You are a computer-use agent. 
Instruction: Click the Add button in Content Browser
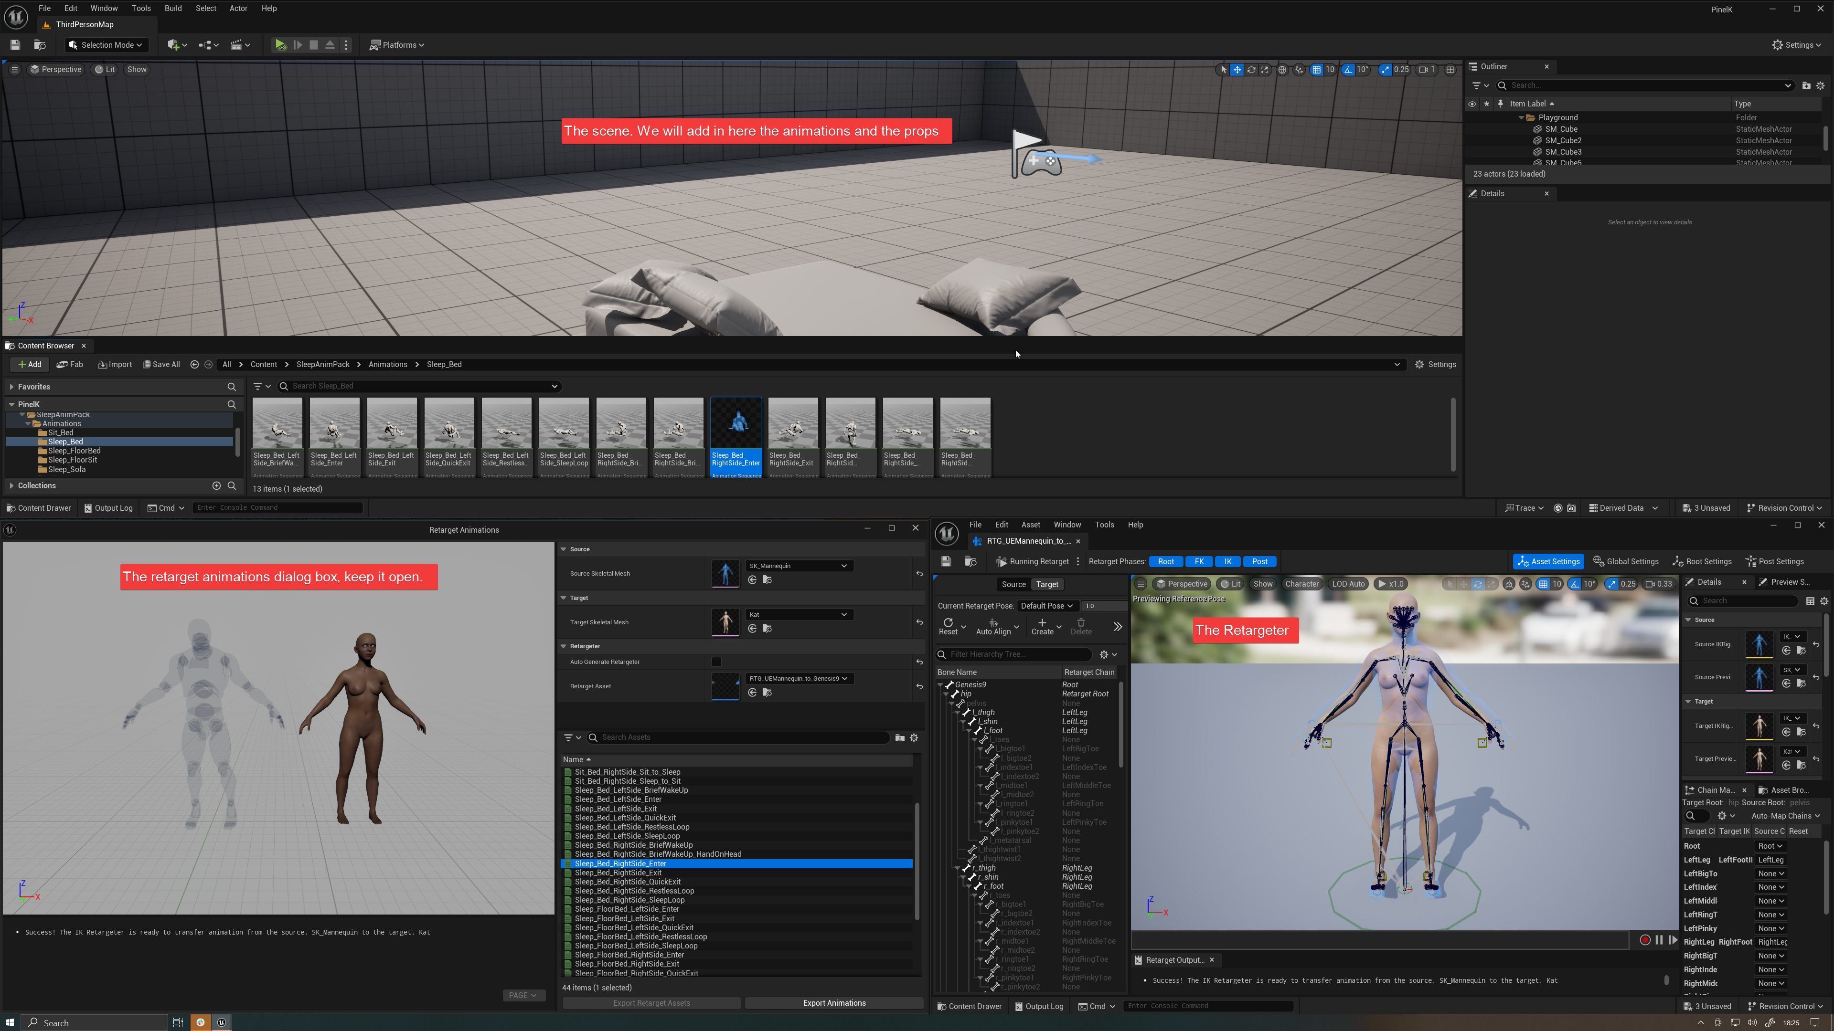pyautogui.click(x=29, y=364)
